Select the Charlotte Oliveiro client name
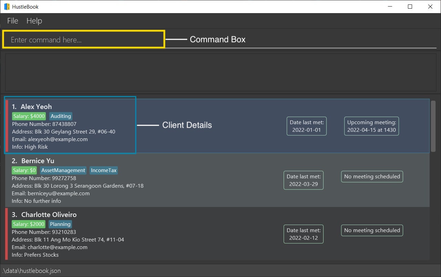 [49, 215]
